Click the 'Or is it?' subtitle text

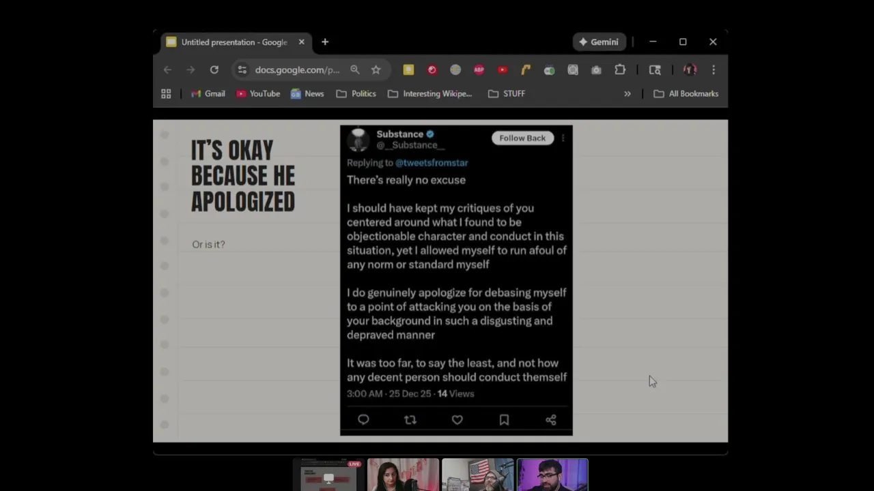208,244
